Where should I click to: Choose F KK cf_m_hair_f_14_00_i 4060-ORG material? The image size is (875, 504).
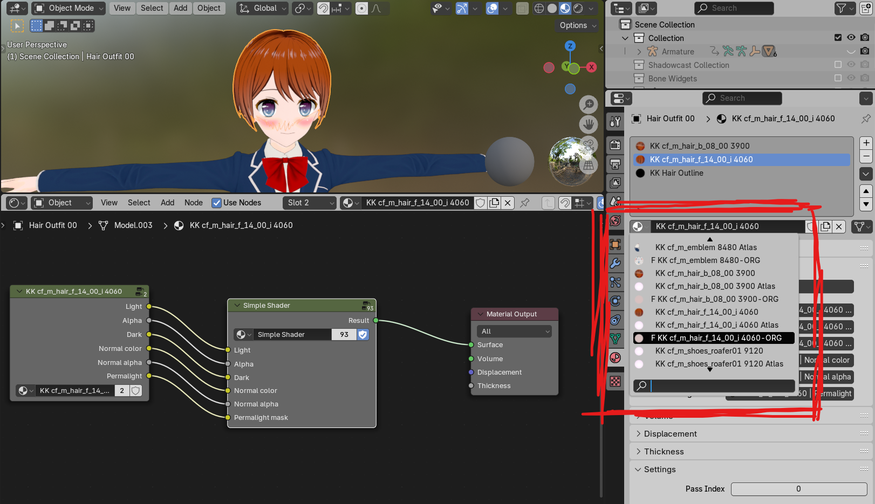pos(714,338)
